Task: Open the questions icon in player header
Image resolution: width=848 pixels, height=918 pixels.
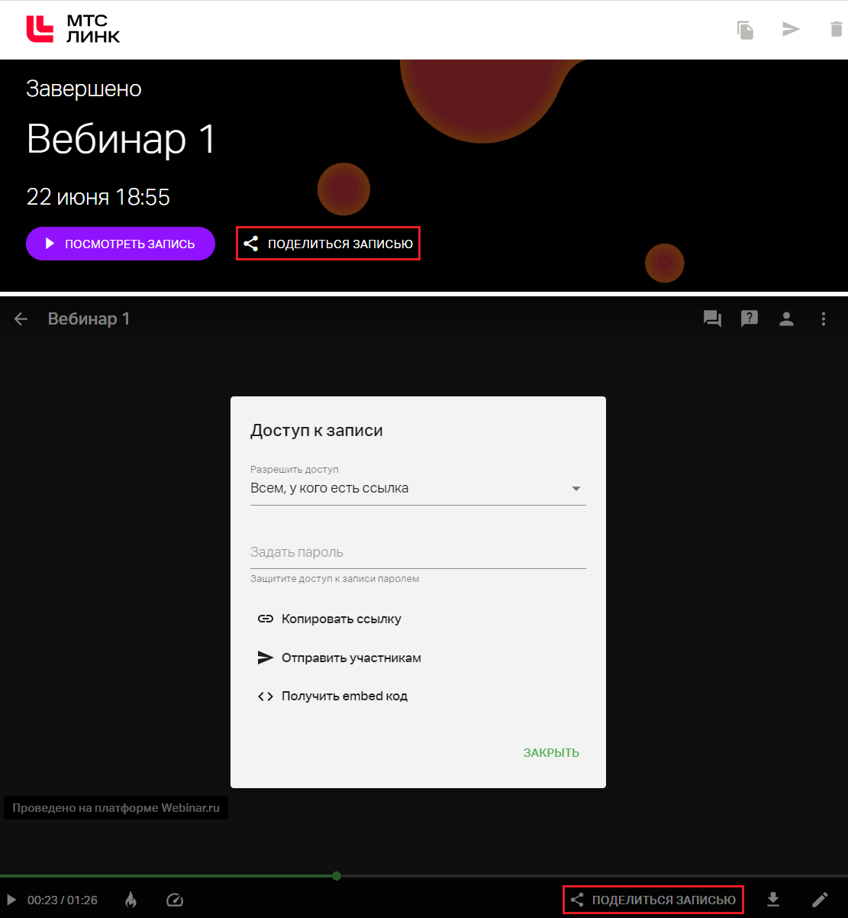Action: click(750, 319)
